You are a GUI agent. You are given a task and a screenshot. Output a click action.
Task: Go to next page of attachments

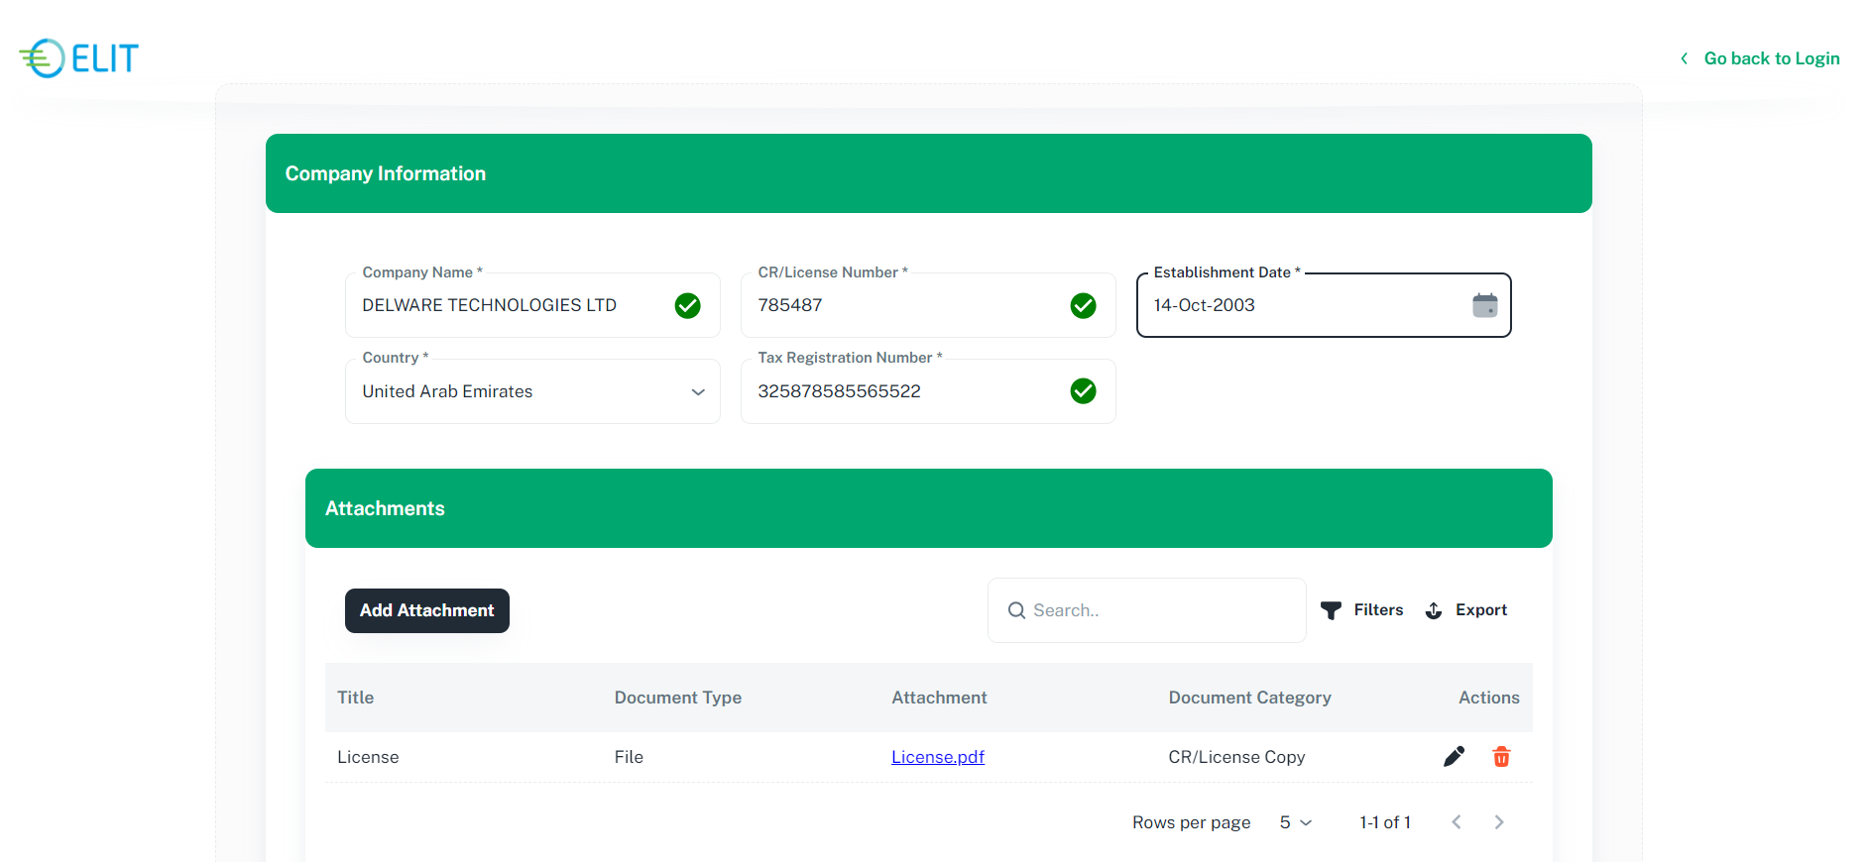(1498, 822)
